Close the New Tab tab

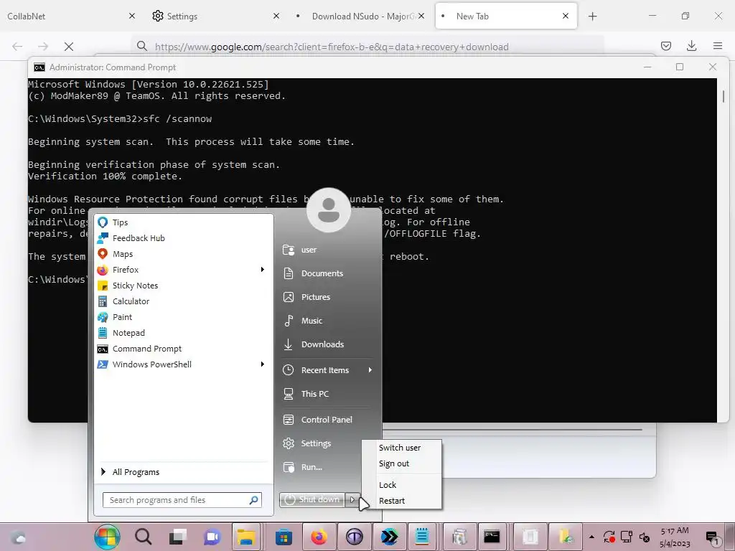pyautogui.click(x=566, y=16)
